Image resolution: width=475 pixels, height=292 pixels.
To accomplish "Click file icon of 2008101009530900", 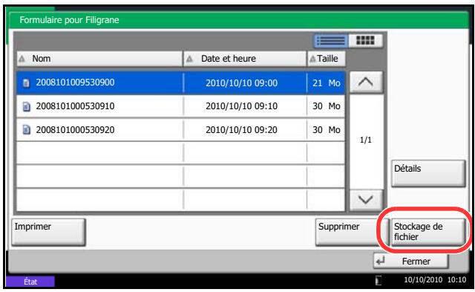I will (27, 82).
